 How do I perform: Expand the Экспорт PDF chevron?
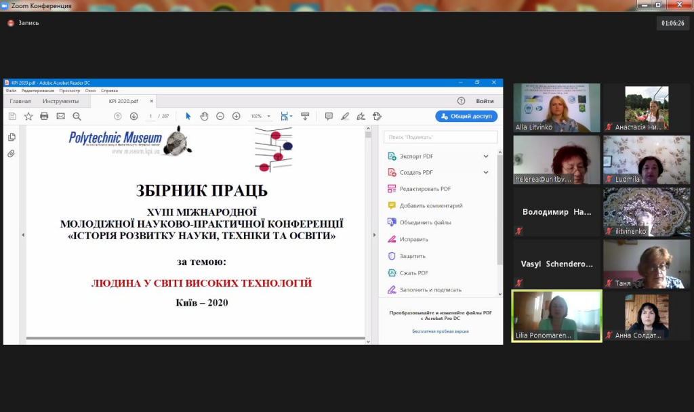486,157
